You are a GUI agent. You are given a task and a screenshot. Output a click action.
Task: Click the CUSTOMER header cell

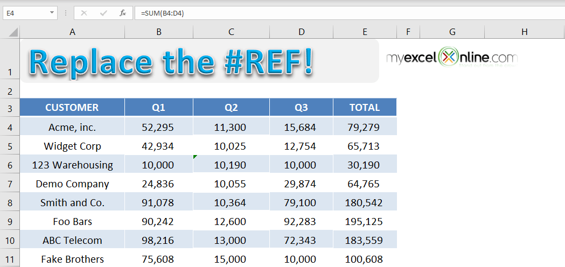point(72,107)
